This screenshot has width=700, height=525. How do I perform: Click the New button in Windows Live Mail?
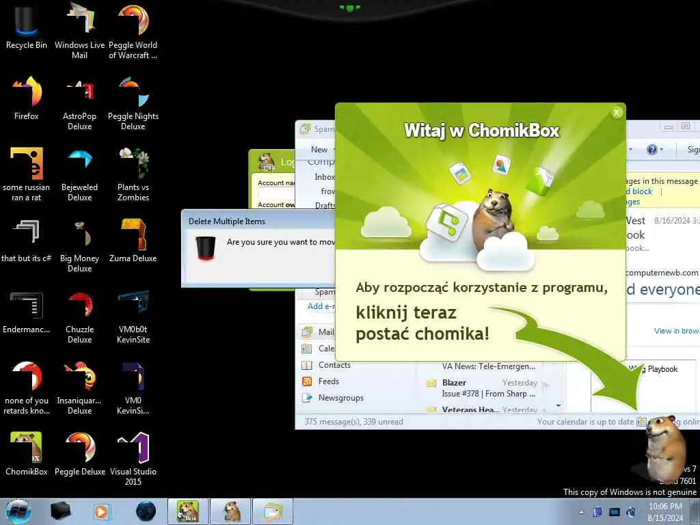click(x=319, y=150)
